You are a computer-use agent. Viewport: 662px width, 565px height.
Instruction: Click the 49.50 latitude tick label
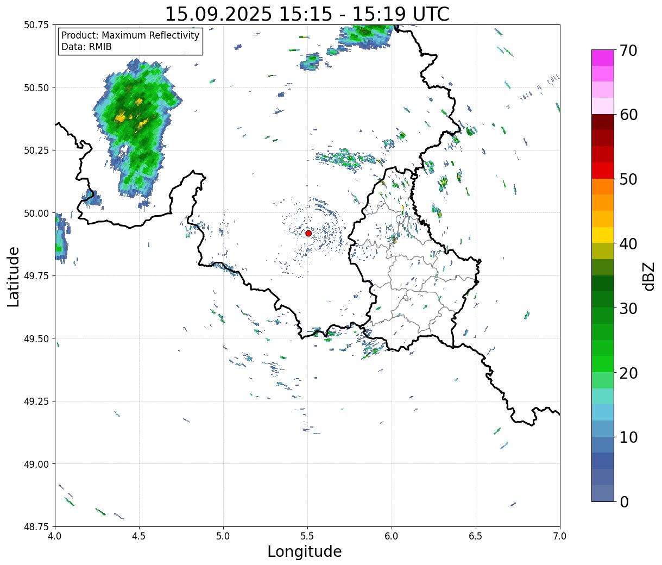(36, 338)
